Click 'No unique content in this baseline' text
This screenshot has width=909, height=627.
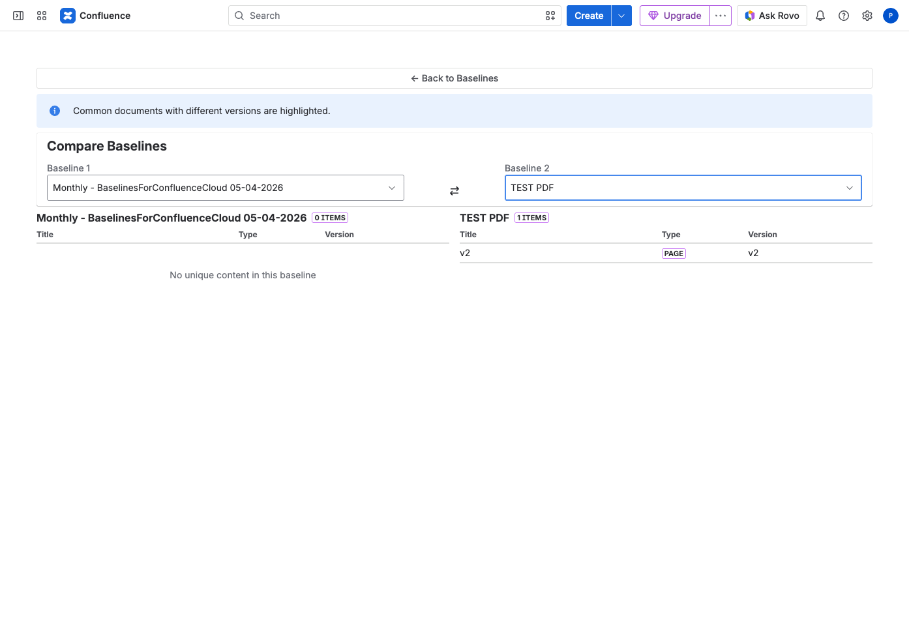[x=243, y=275]
